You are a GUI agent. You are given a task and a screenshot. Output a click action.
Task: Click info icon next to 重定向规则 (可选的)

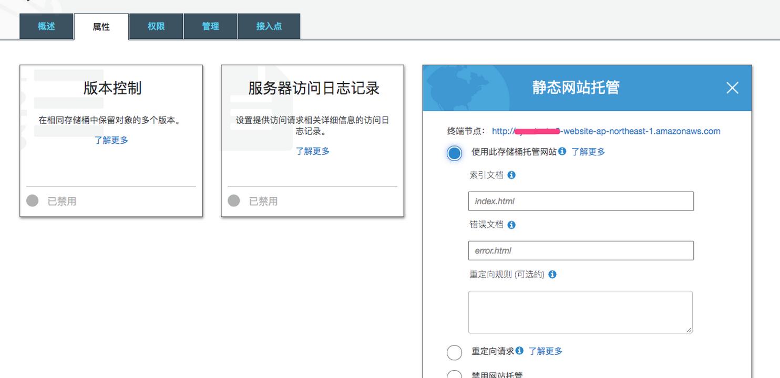pos(552,275)
